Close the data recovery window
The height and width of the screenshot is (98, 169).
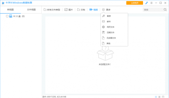[x=165, y=3]
